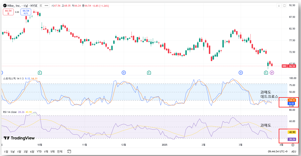
Task: Click the Nike logo symbol icon
Action: click(x=5, y=6)
